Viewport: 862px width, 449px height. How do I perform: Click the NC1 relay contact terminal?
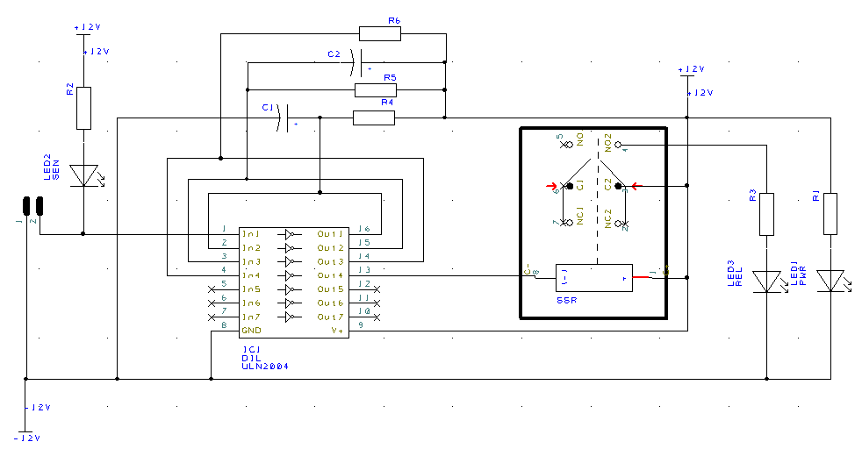(570, 222)
